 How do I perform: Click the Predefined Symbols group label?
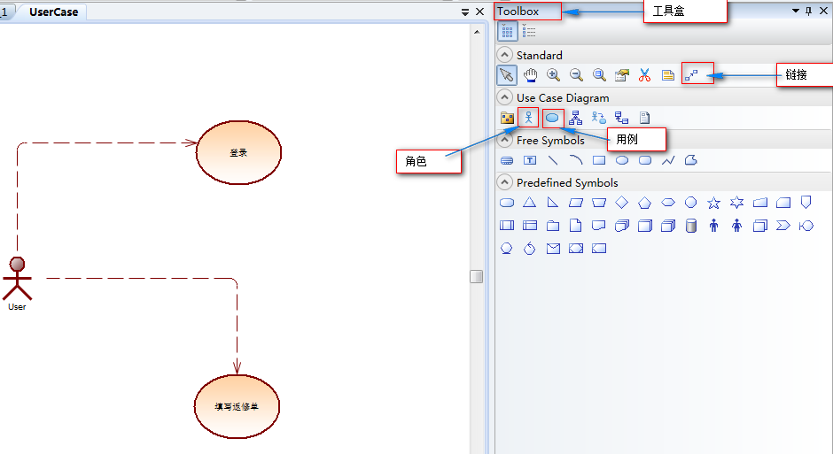(567, 182)
